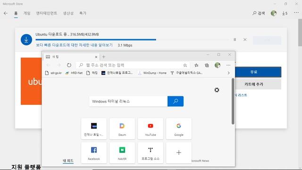
Task: Open the HRD-Net bookmark
Action: click(74, 73)
